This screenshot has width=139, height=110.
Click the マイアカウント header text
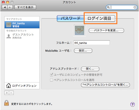pos(14,19)
